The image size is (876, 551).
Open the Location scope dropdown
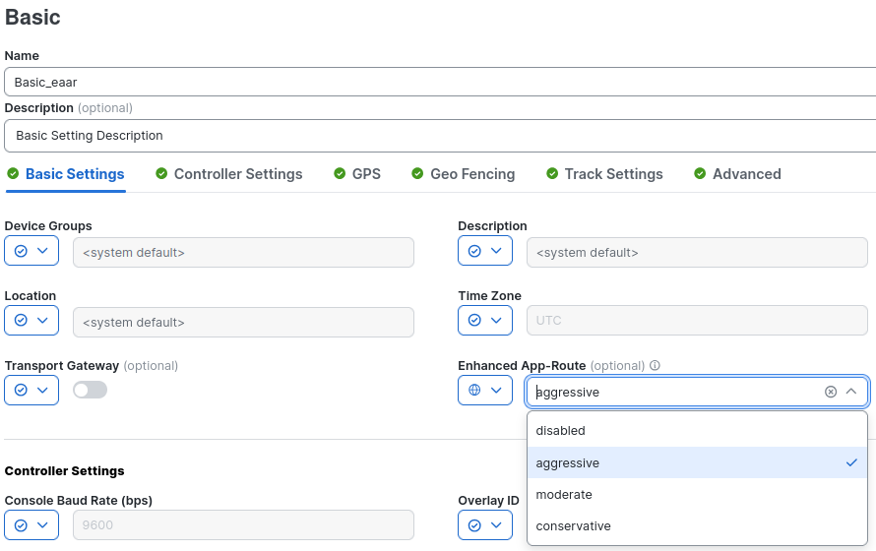click(x=42, y=321)
